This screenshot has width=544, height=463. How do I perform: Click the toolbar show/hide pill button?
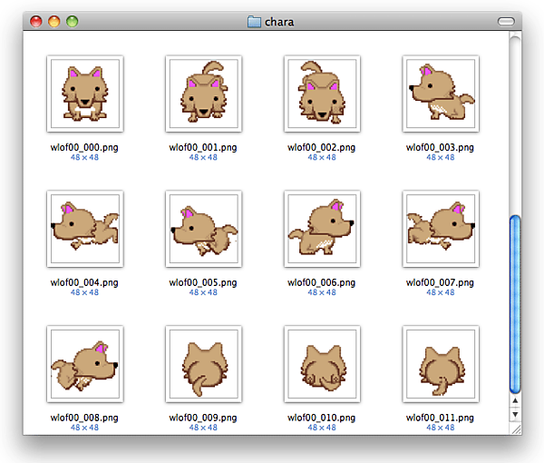coord(506,21)
